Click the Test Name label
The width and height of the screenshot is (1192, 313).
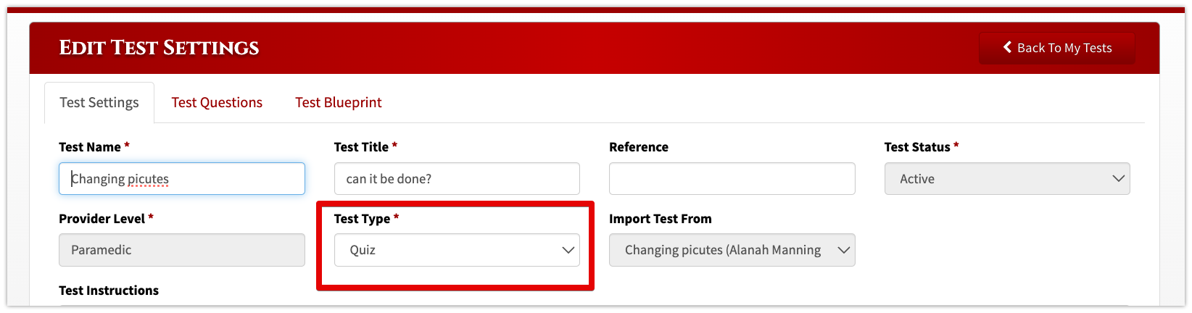pyautogui.click(x=90, y=147)
